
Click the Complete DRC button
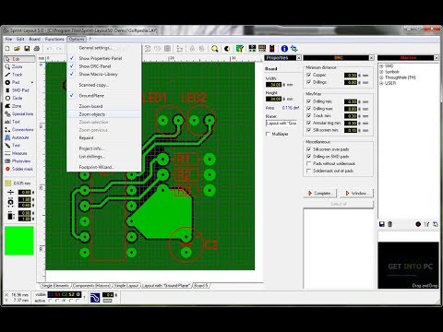pos(320,194)
